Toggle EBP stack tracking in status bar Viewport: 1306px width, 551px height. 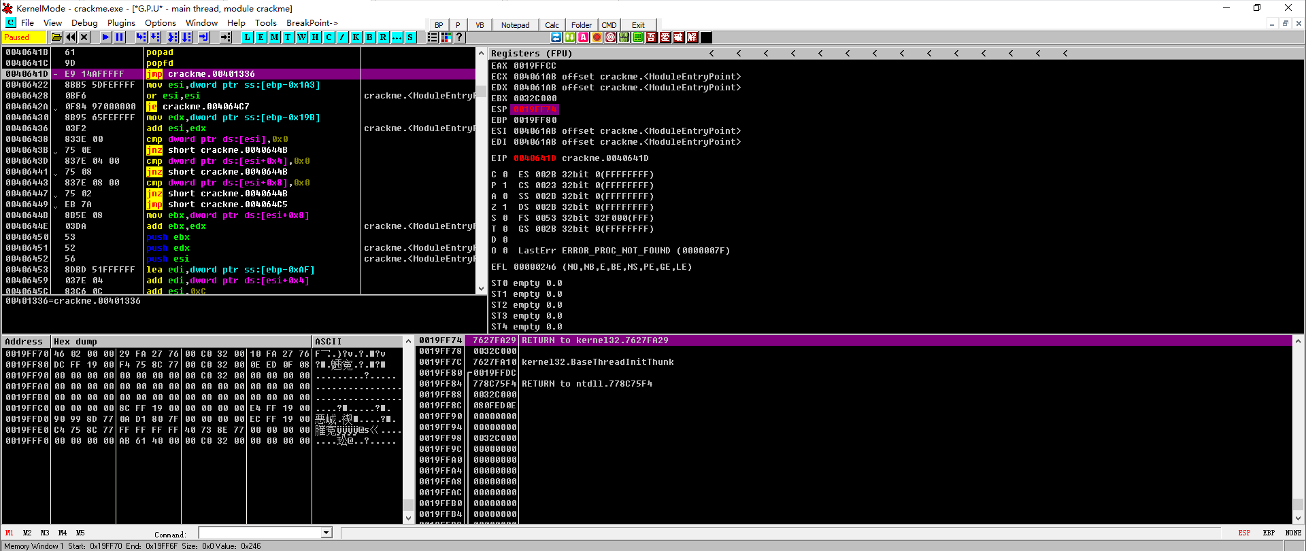1269,533
